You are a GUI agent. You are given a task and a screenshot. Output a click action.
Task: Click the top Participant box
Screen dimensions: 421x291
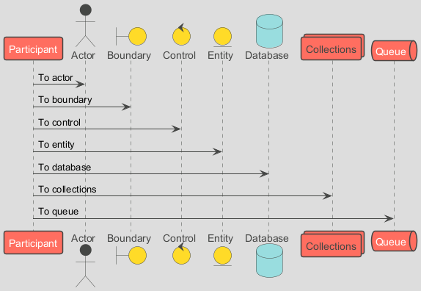pos(33,48)
